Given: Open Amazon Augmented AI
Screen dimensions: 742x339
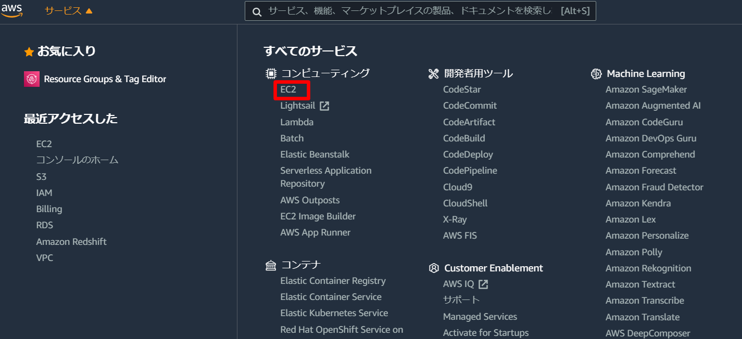Looking at the screenshot, I should click(653, 106).
